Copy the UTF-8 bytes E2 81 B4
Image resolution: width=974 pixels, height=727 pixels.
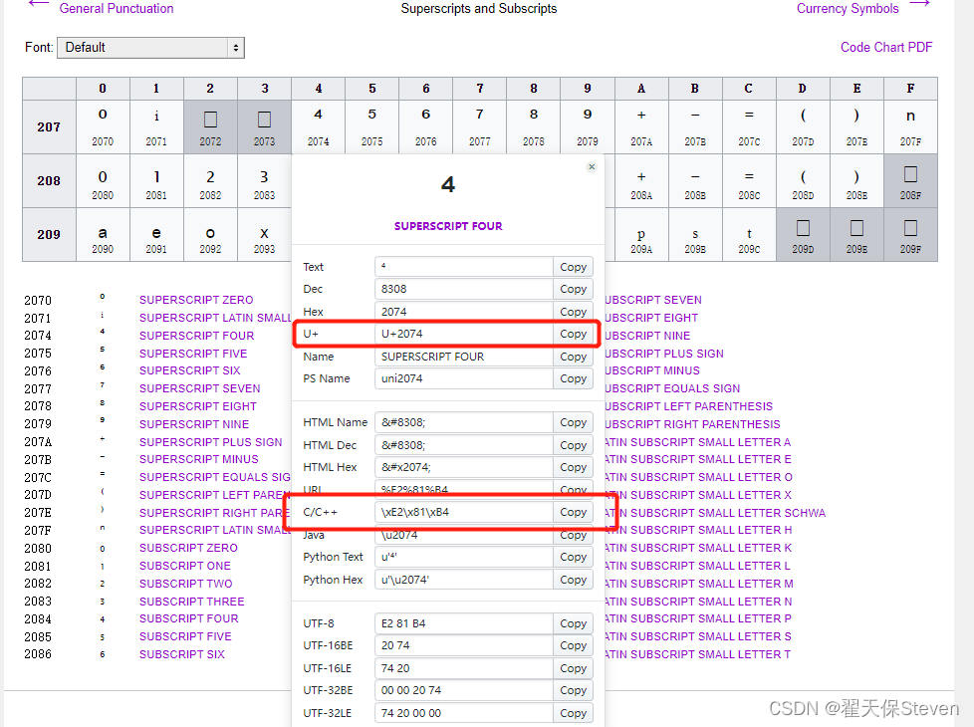pyautogui.click(x=573, y=623)
